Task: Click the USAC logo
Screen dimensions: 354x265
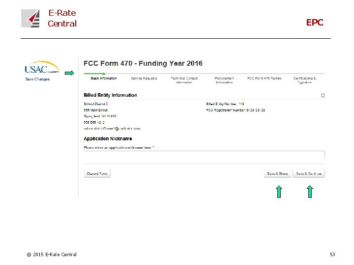Action: point(42,68)
